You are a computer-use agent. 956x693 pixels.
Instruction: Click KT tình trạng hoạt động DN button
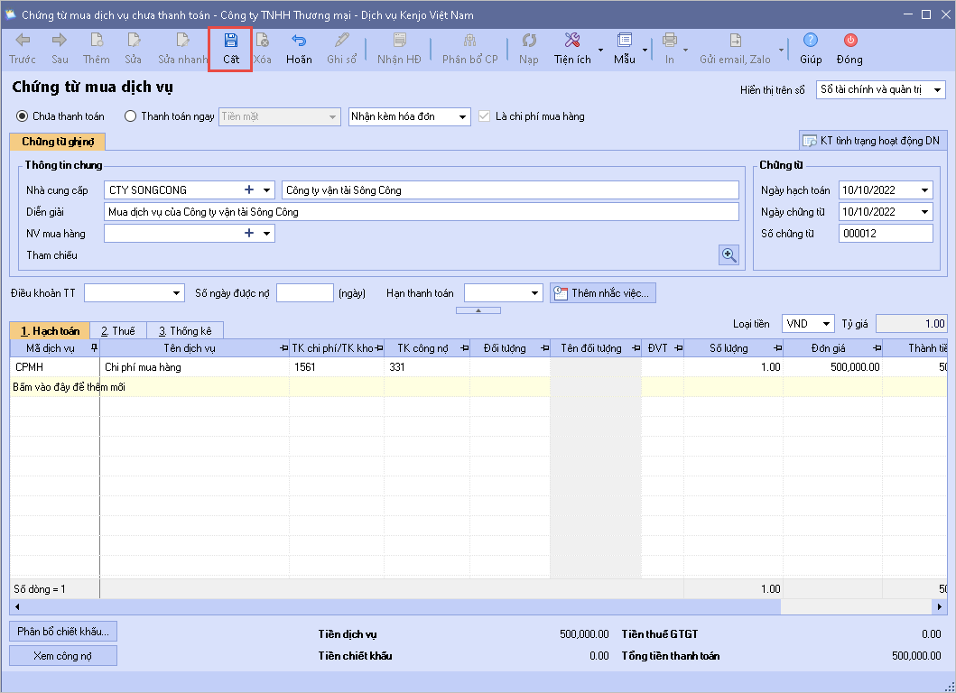tap(873, 141)
